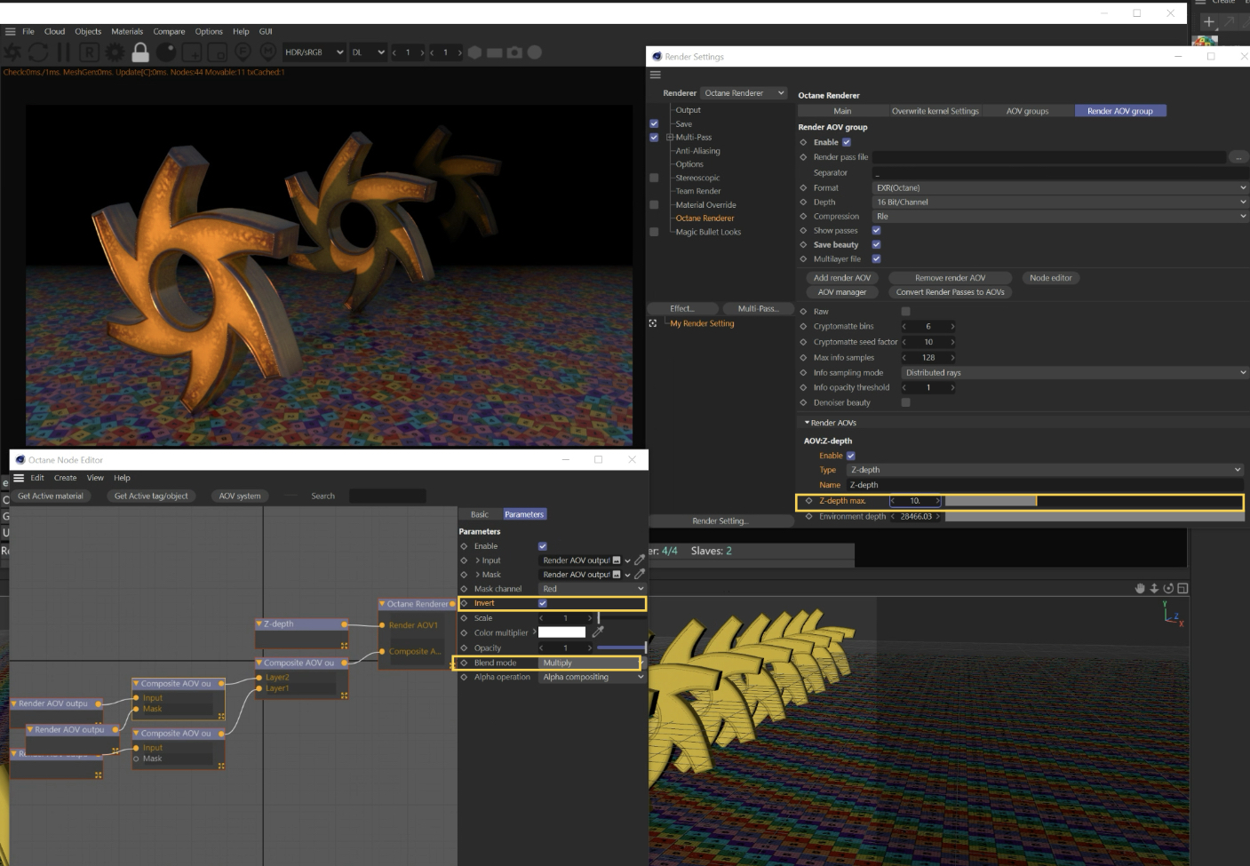Switch to the Basic tab in Node Editor

pos(480,514)
